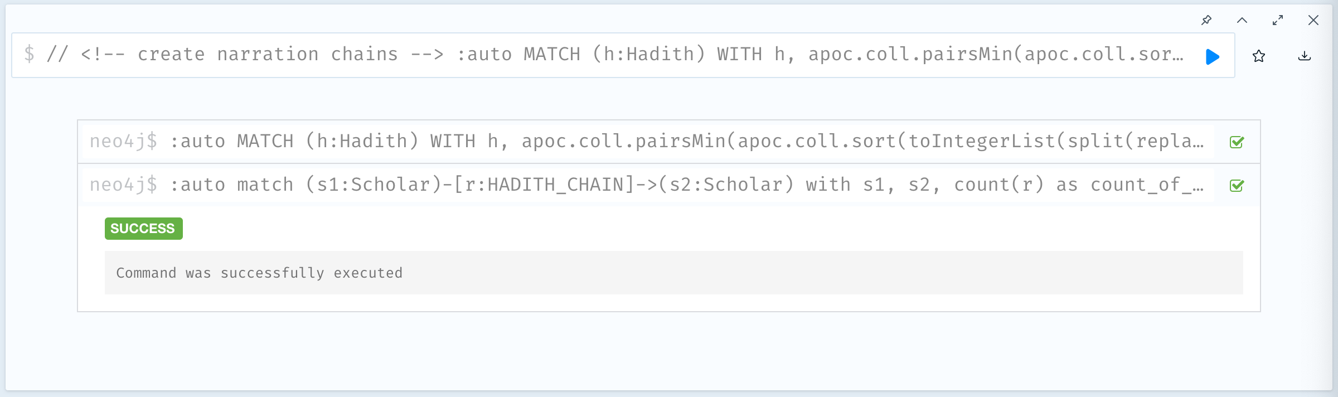This screenshot has height=397, width=1338.
Task: Close the result frame
Action: coord(1313,21)
